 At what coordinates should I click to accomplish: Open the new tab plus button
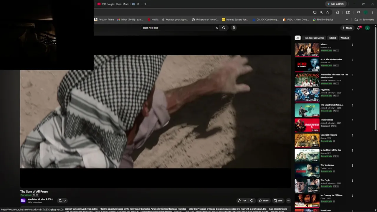pos(145,4)
